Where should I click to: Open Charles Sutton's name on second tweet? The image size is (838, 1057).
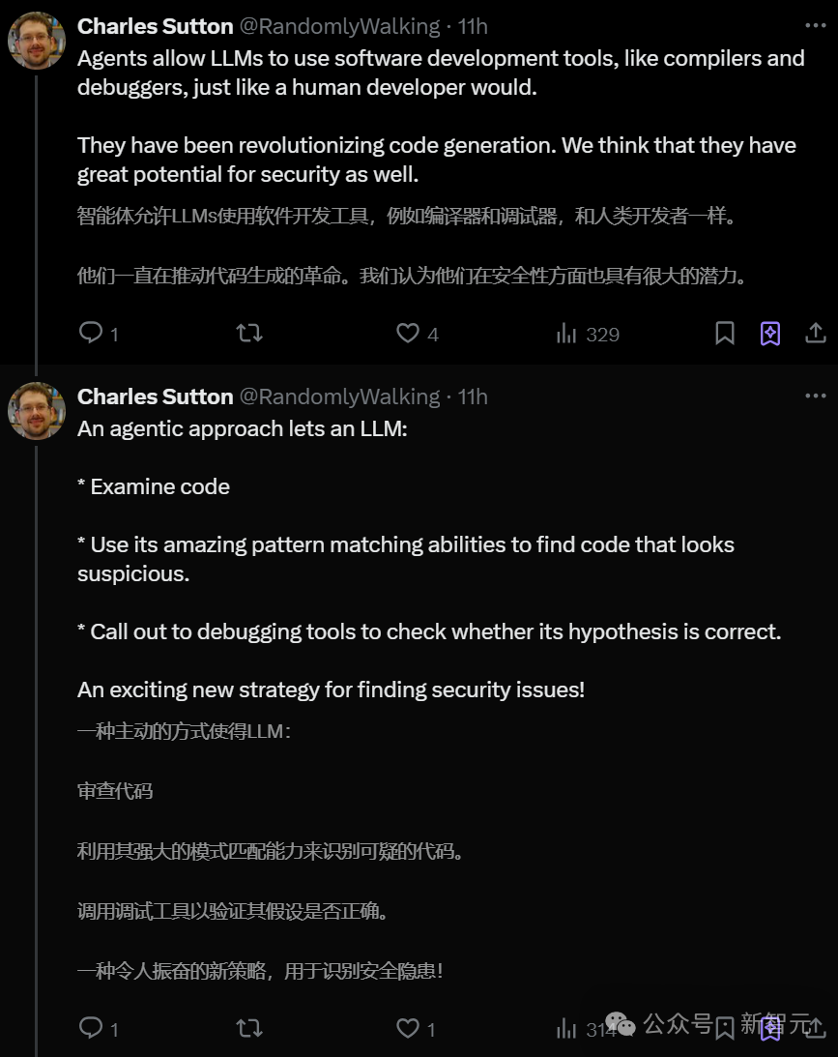coord(155,396)
